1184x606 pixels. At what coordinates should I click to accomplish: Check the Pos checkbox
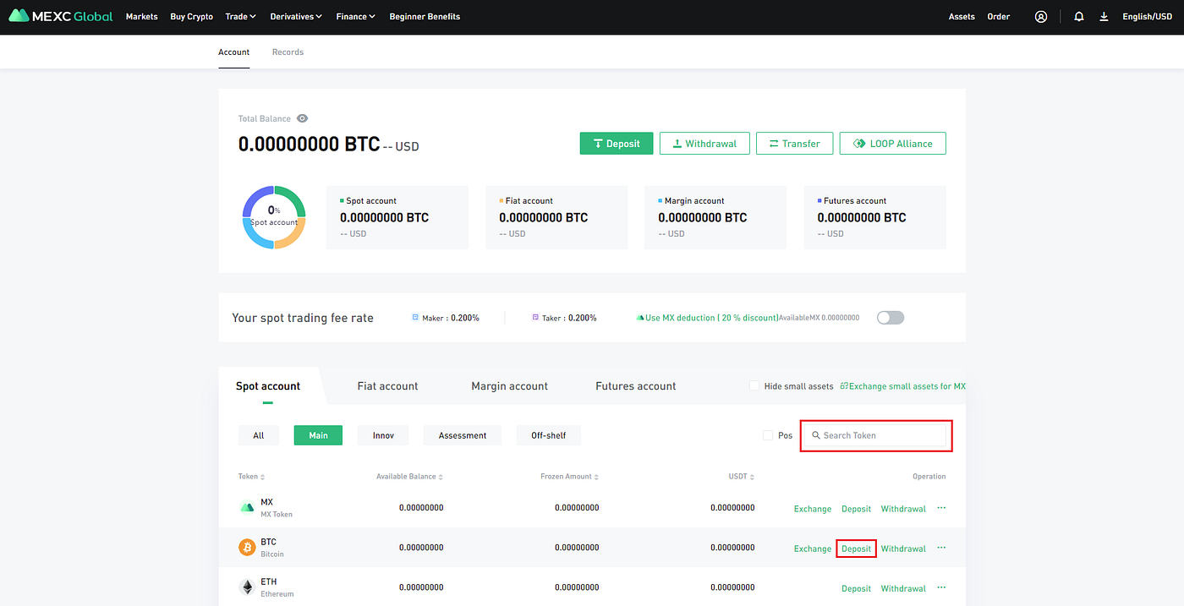coord(768,435)
